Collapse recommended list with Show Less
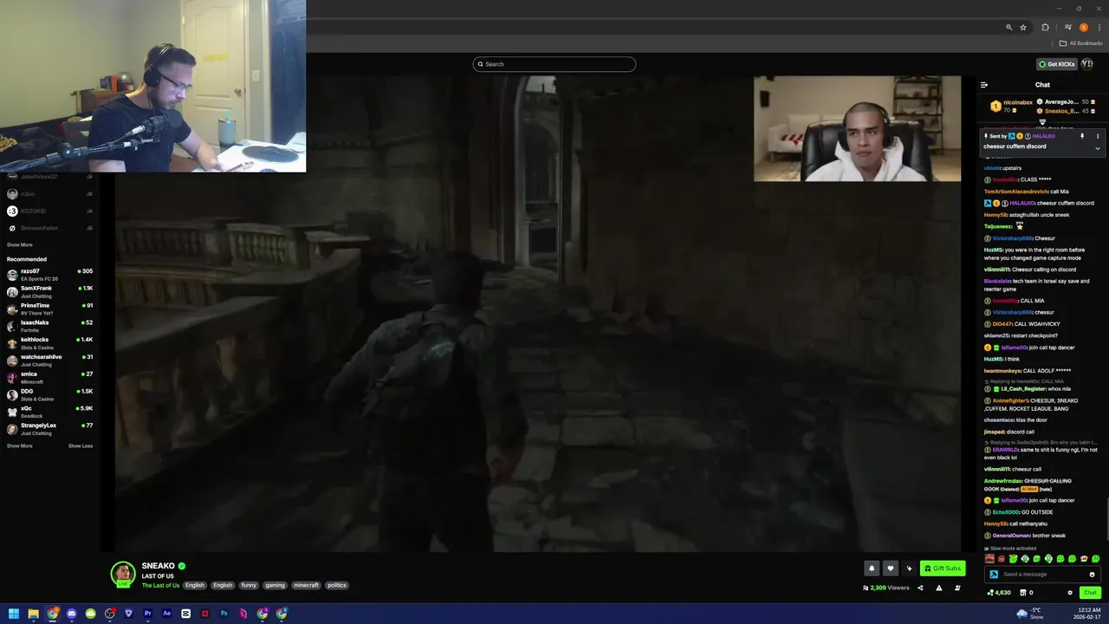1109x624 pixels. coord(81,445)
